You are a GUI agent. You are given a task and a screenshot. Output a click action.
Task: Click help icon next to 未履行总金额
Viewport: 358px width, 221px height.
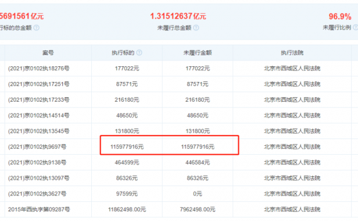point(196,28)
